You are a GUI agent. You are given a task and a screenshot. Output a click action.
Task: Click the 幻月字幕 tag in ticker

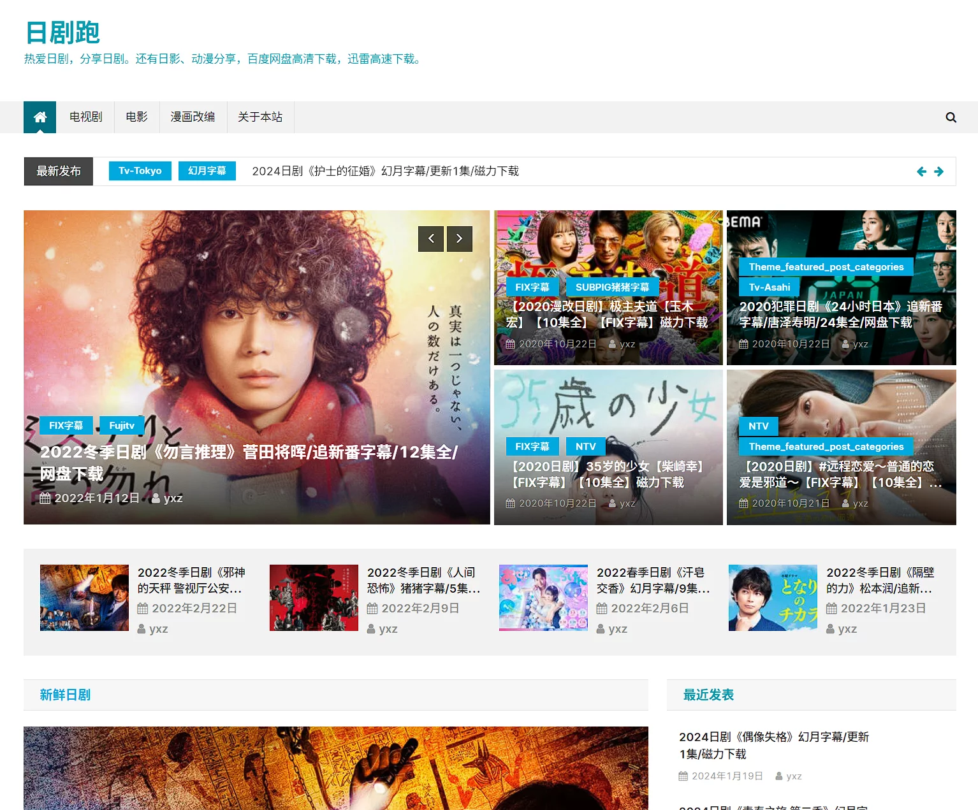click(207, 171)
